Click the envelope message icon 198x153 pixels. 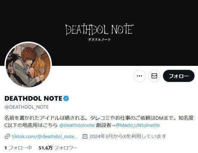[154, 76]
